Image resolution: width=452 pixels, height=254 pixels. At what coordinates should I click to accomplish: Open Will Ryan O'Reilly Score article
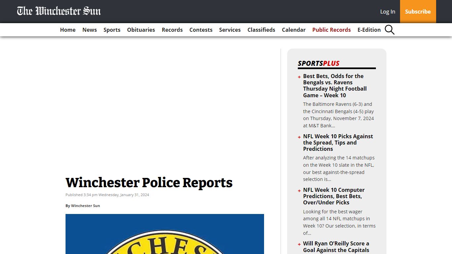[336, 247]
